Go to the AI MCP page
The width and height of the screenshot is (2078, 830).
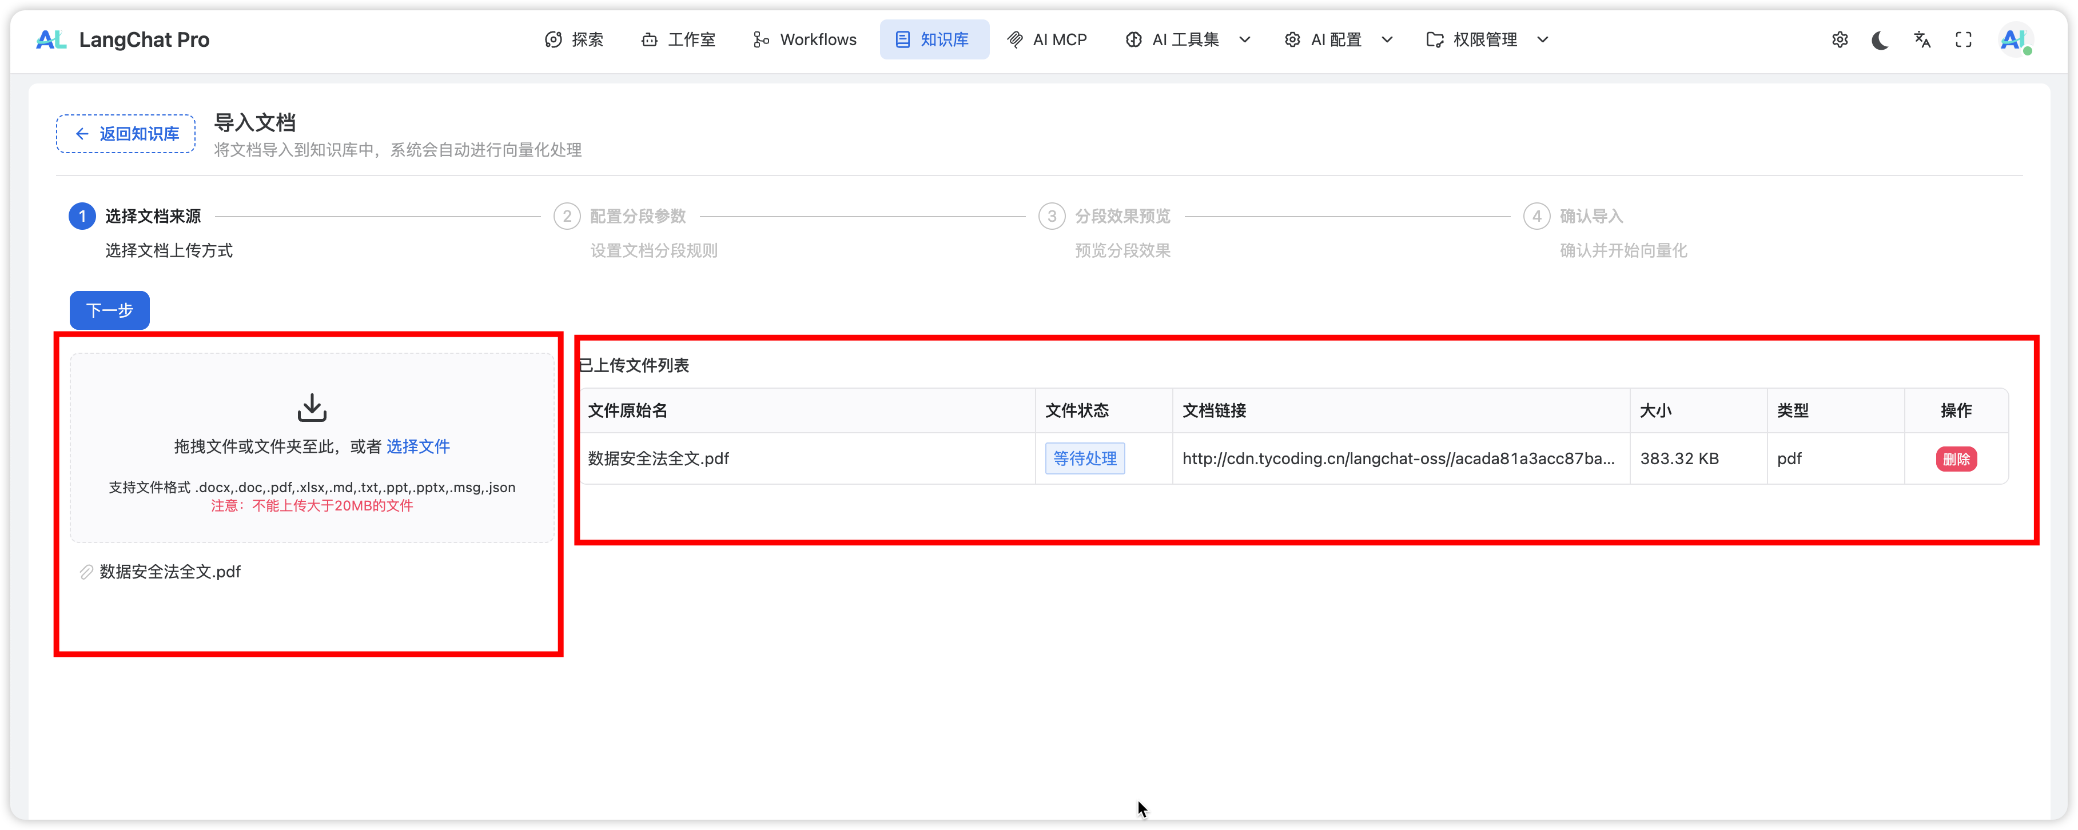[1047, 39]
